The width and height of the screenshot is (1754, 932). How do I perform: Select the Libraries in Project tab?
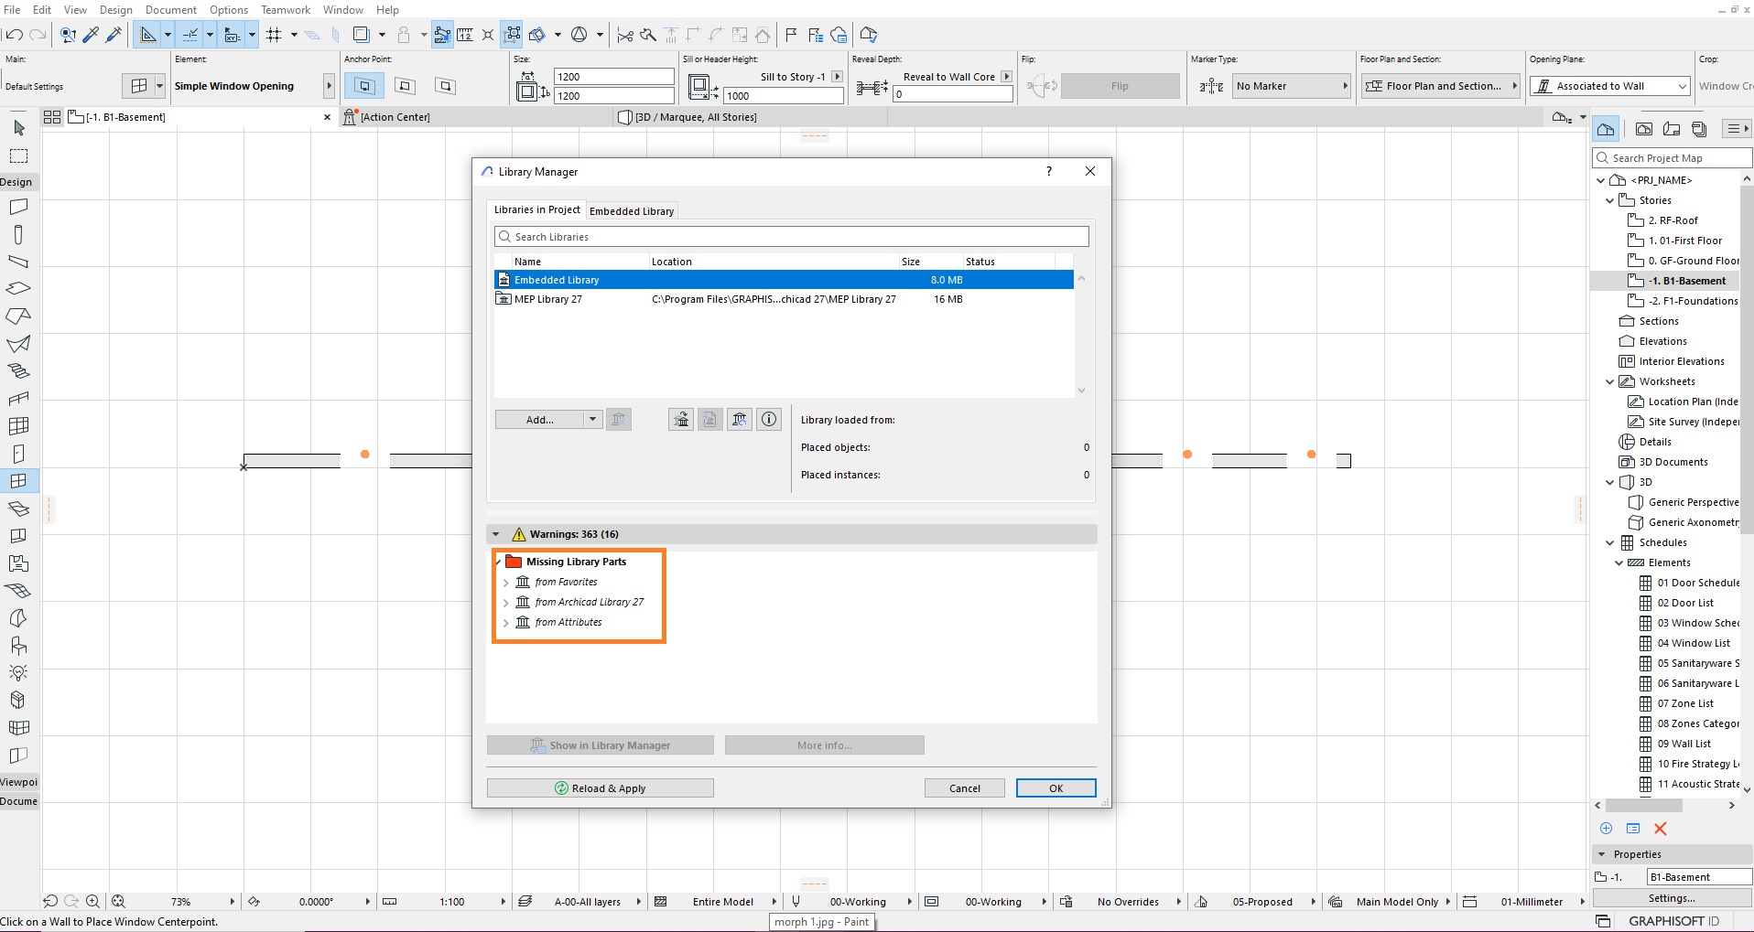tap(537, 209)
